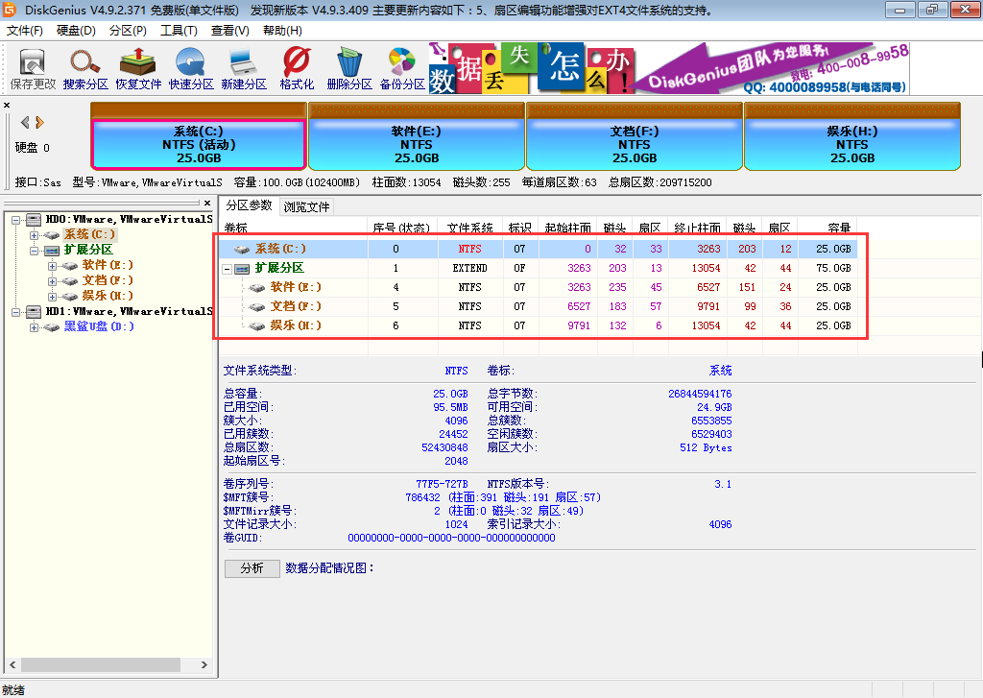Screen dimensions: 983x698
Task: Click the 保存更改 (save changes) toolbar icon
Action: point(33,68)
